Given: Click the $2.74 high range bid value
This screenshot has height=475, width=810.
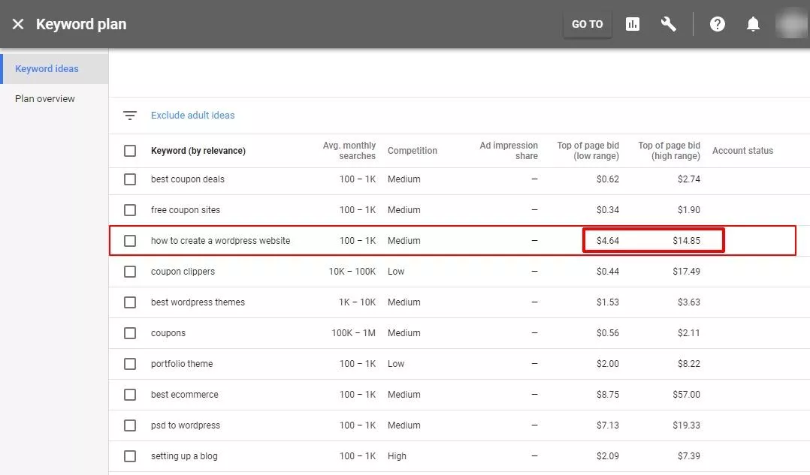Looking at the screenshot, I should 689,179.
